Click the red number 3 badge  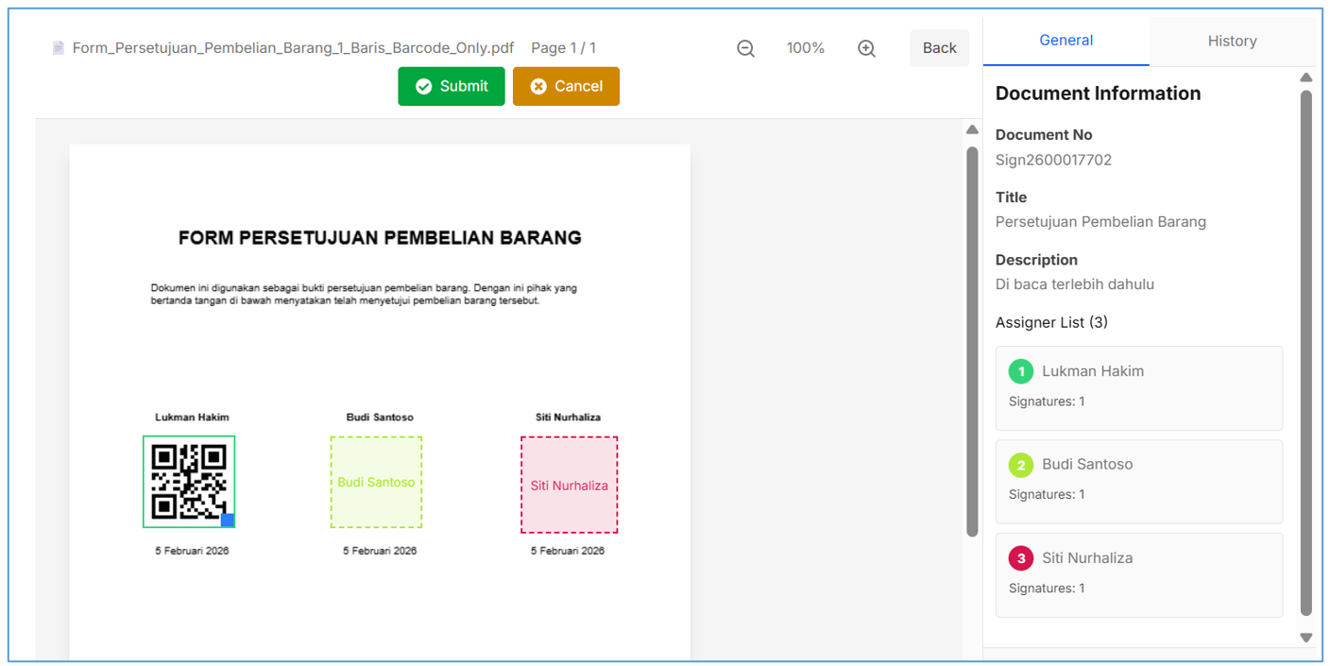coord(1020,558)
